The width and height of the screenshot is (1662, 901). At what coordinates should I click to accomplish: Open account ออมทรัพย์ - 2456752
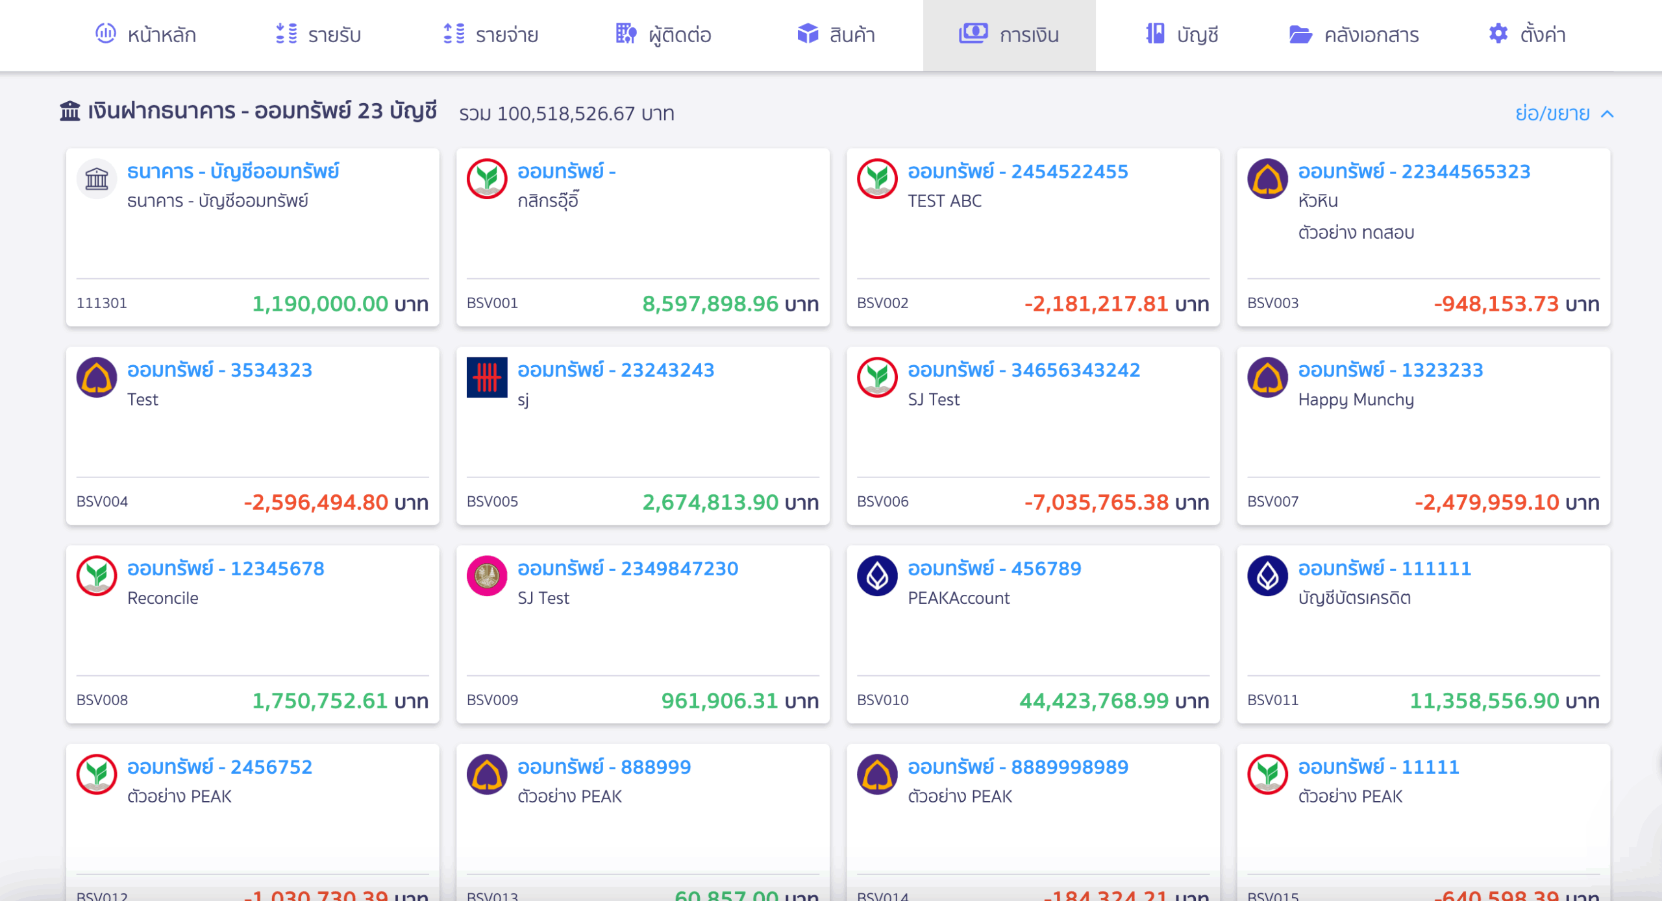pyautogui.click(x=219, y=767)
